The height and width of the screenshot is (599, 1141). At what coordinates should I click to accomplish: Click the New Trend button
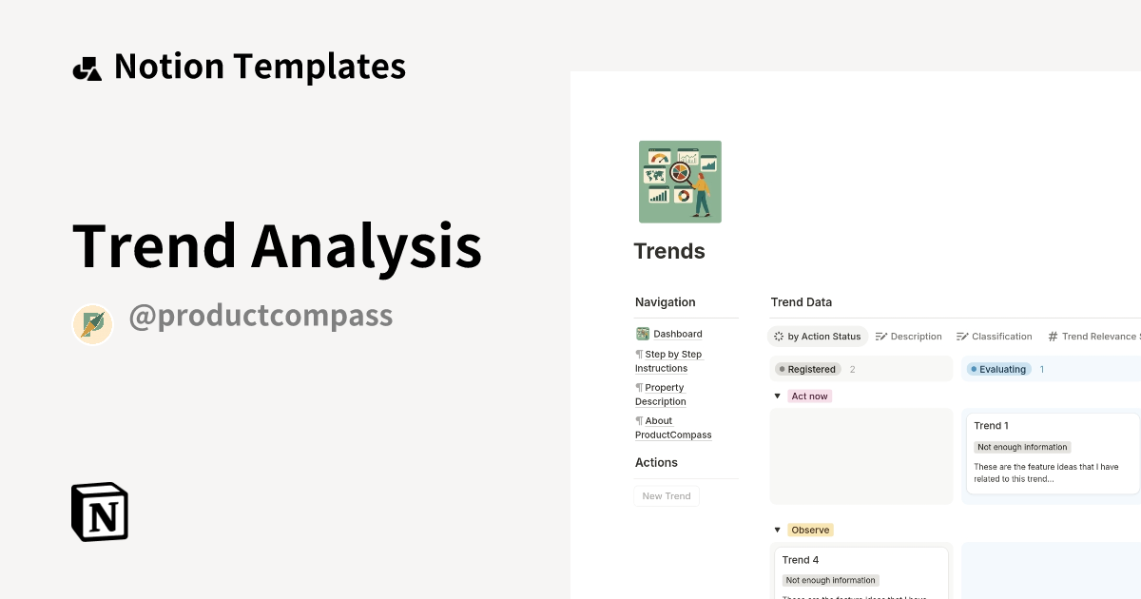(666, 495)
